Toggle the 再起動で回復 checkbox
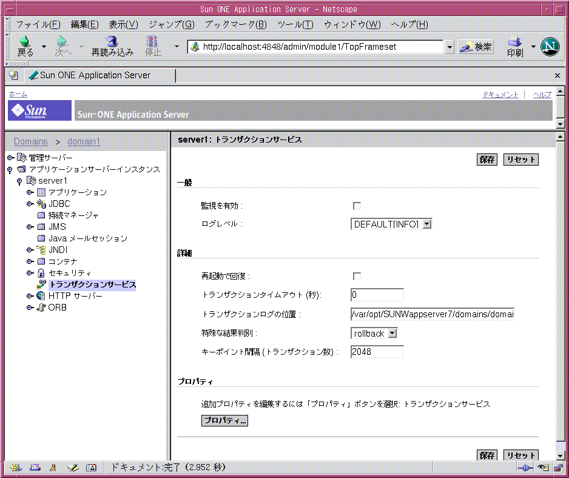 [357, 276]
